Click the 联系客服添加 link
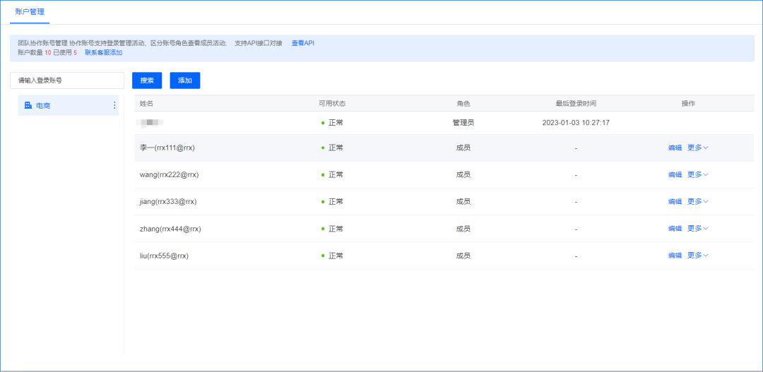 (104, 52)
